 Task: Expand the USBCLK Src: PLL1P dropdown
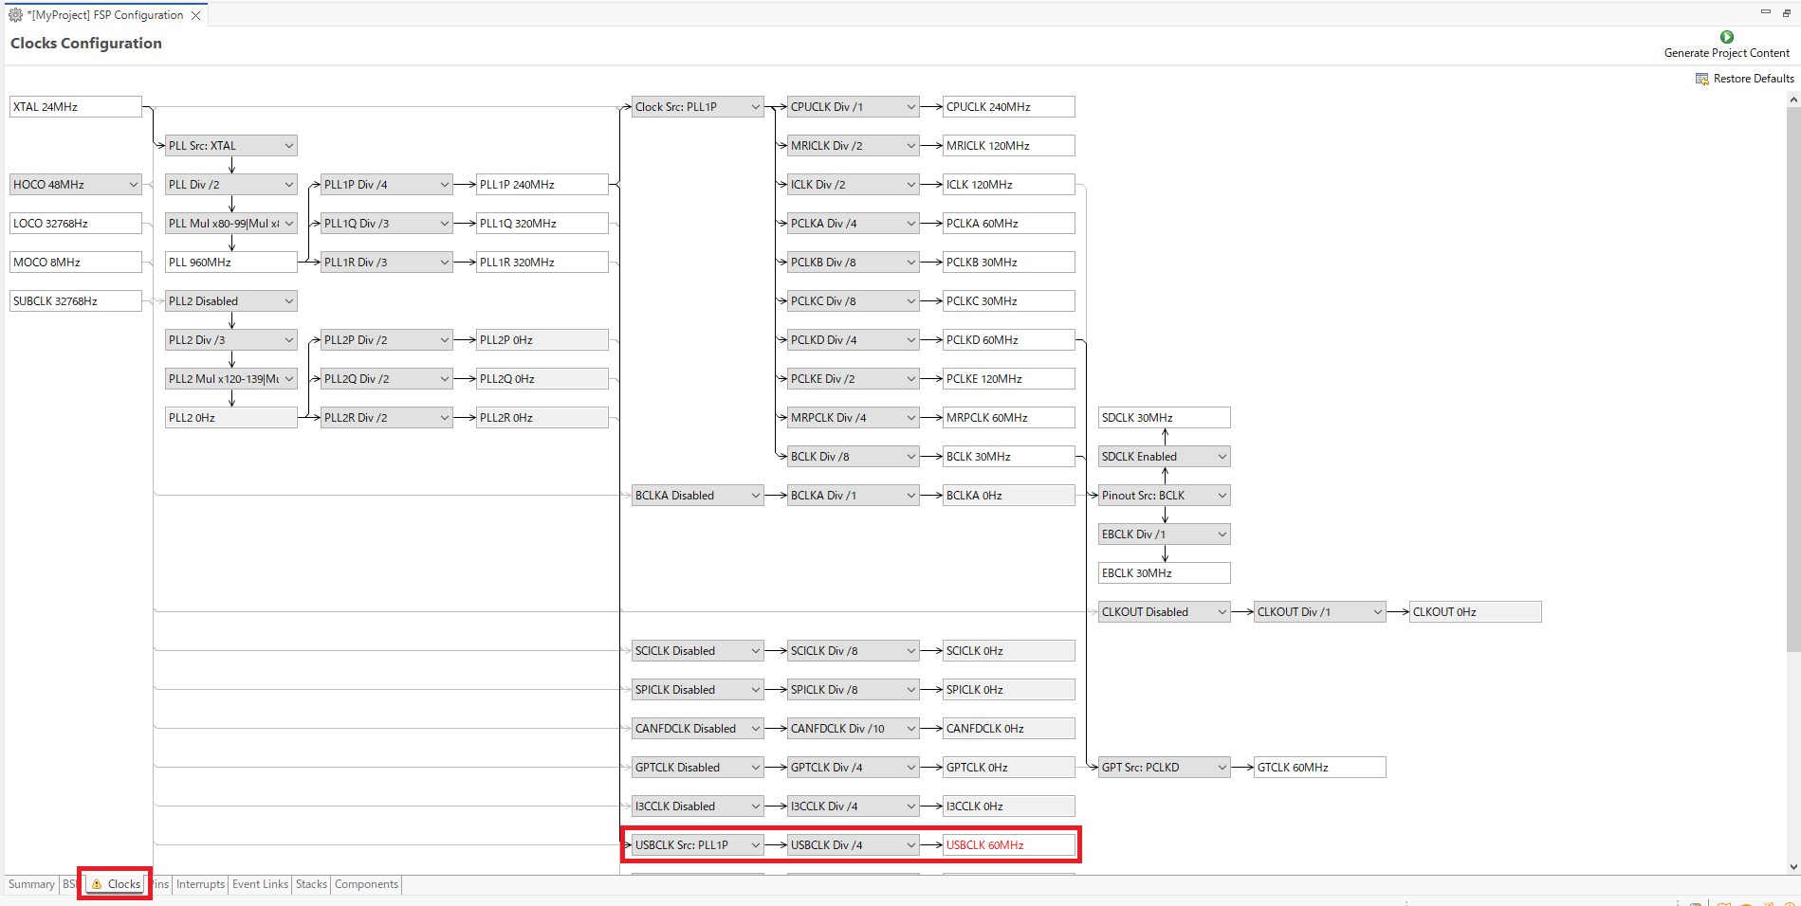(x=698, y=845)
